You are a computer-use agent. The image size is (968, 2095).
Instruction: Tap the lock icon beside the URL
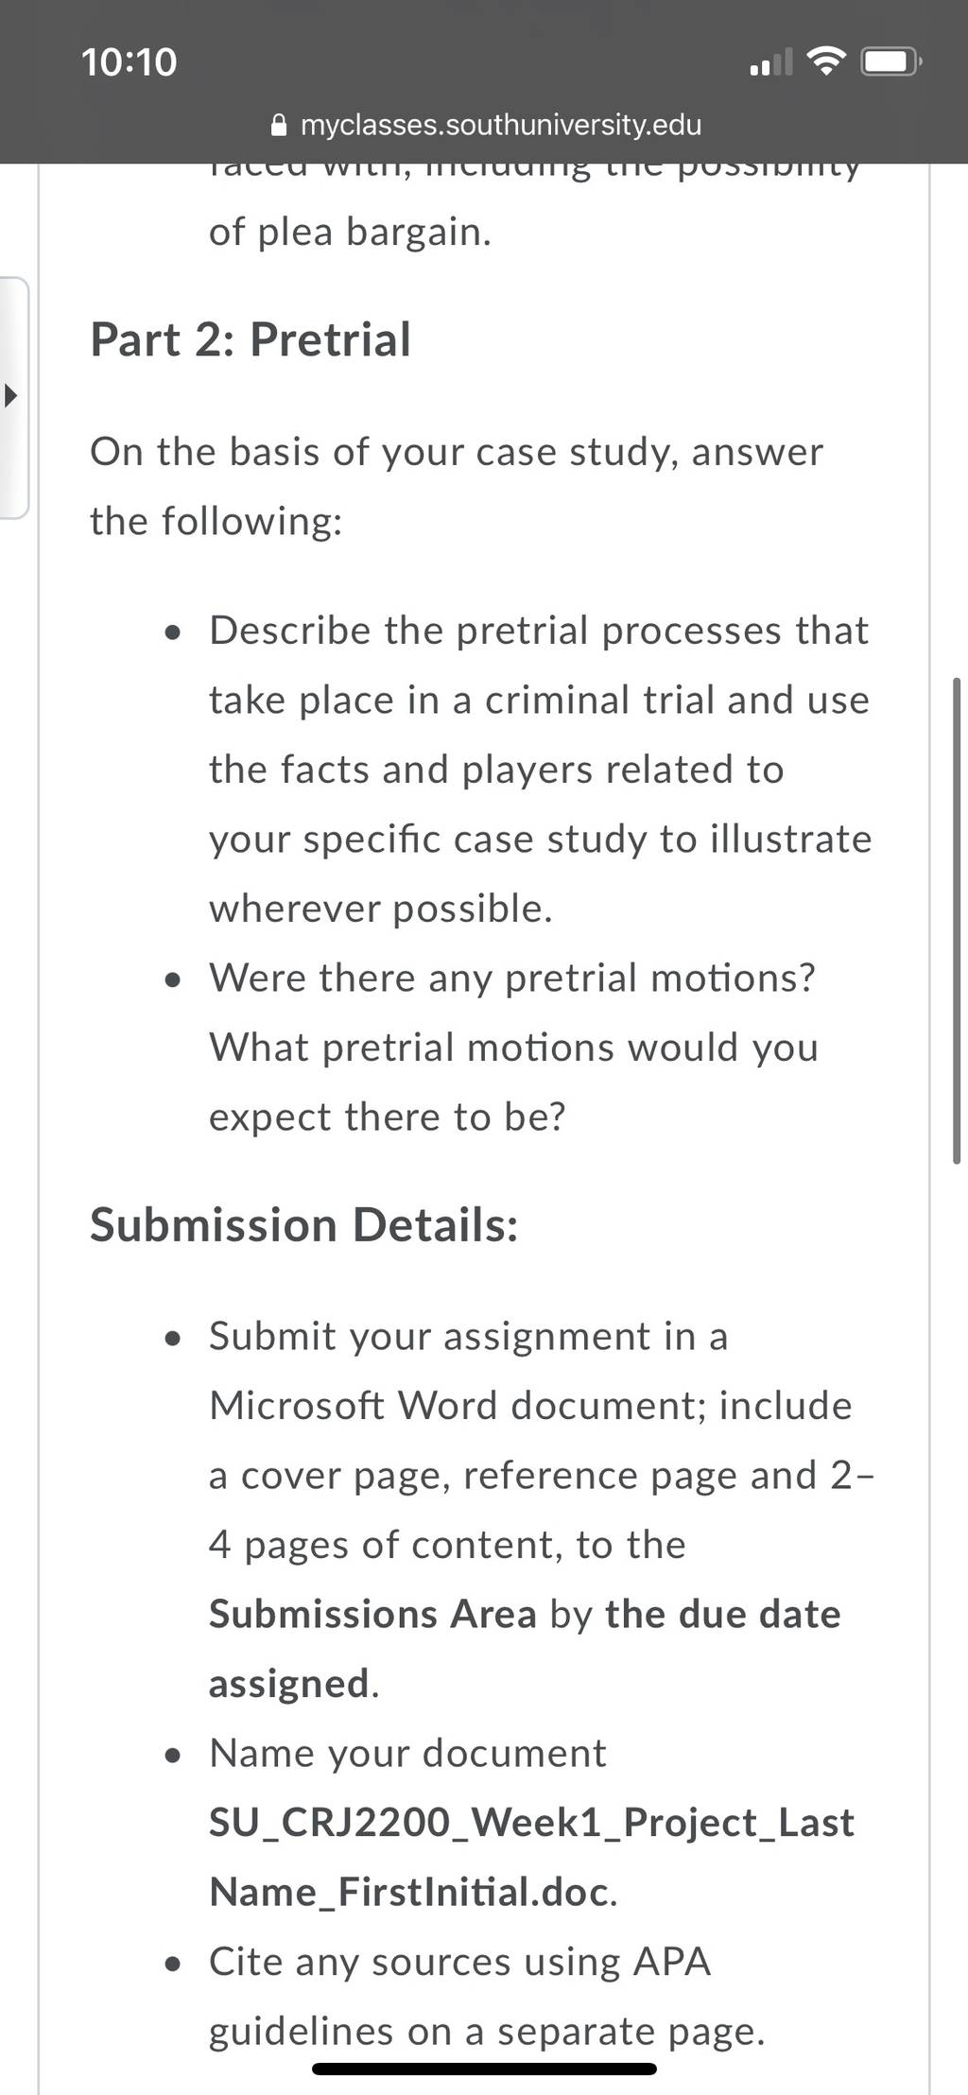pos(279,125)
